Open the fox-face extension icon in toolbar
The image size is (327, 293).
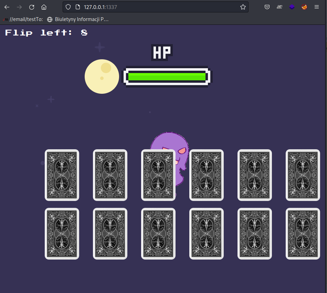pos(304,7)
